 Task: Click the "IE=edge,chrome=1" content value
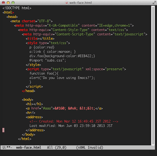[114, 26]
